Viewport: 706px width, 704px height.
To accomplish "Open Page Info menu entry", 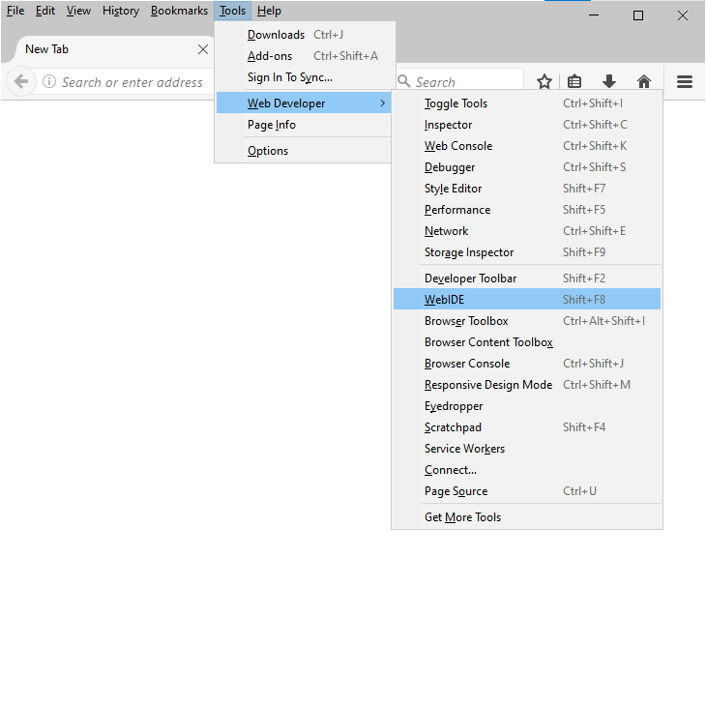I will coord(305,125).
